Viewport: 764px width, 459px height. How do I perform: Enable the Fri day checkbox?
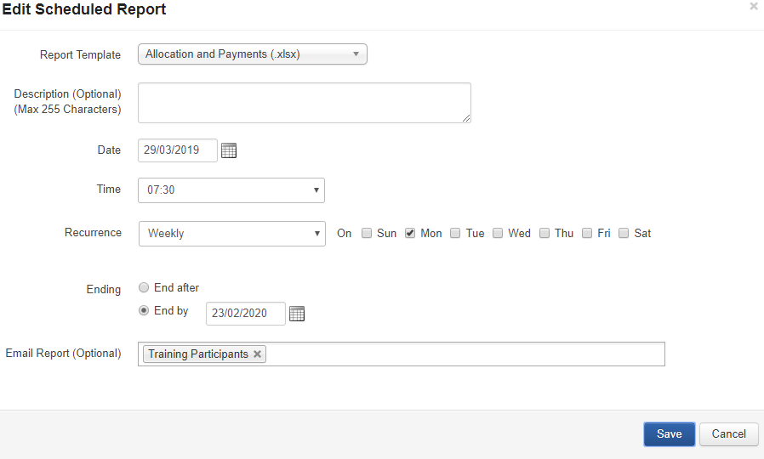pos(587,233)
